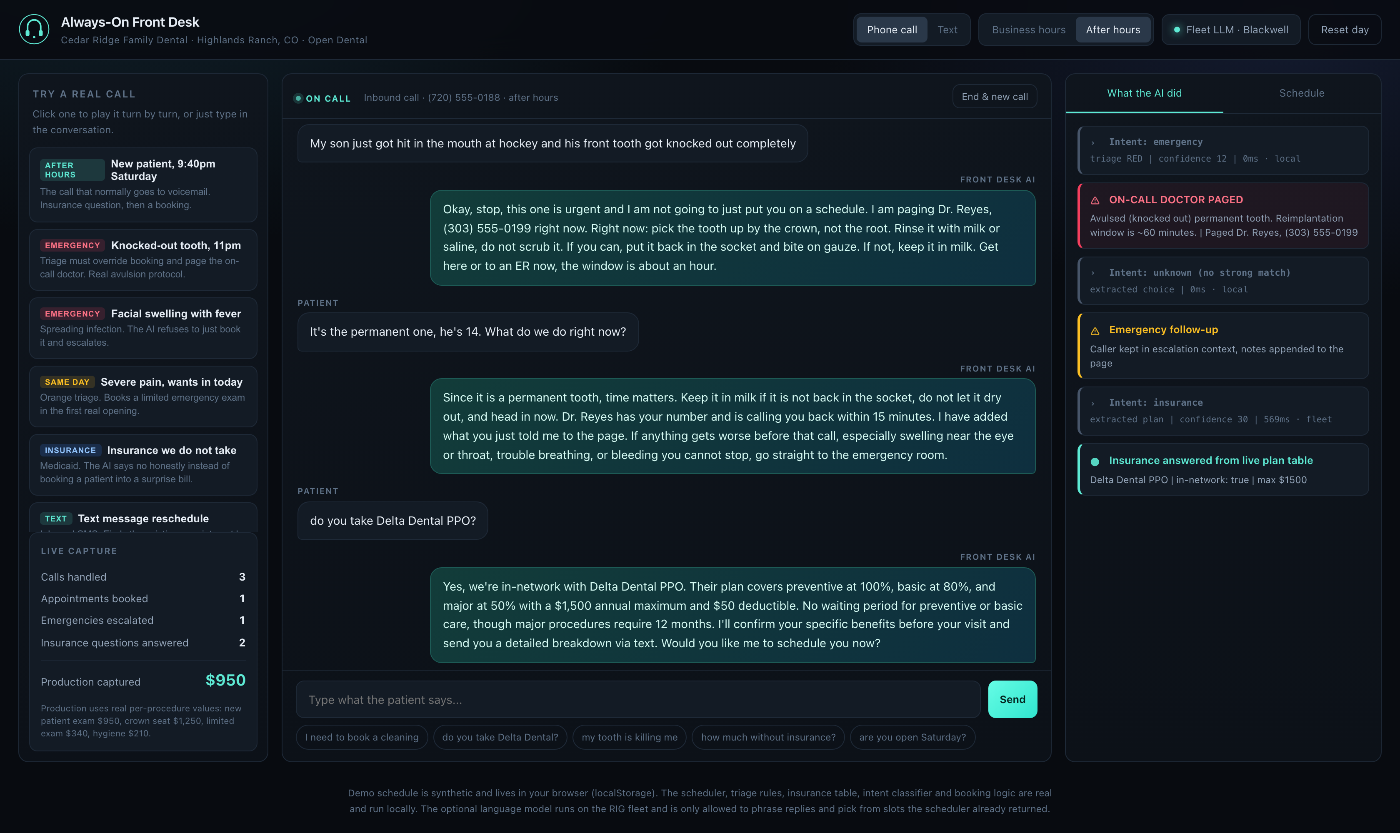
Task: Open the What the AI did tab
Action: click(1144, 93)
